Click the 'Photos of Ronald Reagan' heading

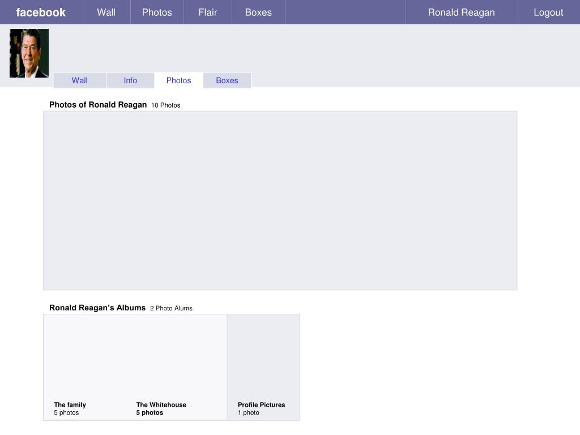pyautogui.click(x=98, y=105)
